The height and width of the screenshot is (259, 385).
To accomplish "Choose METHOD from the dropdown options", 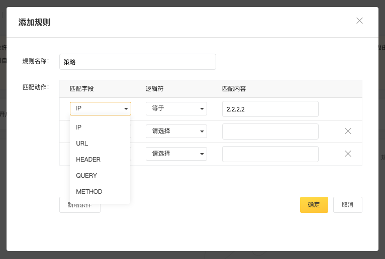I will click(x=89, y=192).
